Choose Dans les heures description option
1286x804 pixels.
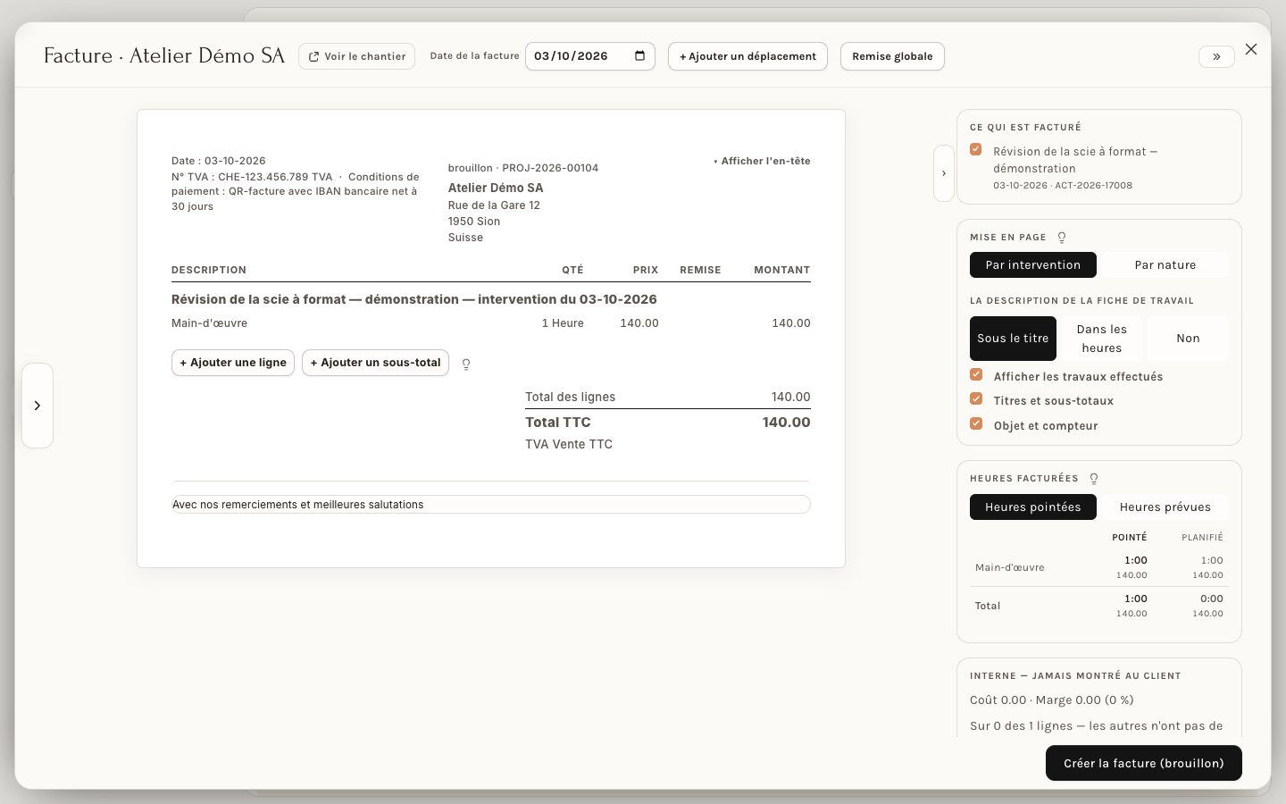tap(1102, 339)
